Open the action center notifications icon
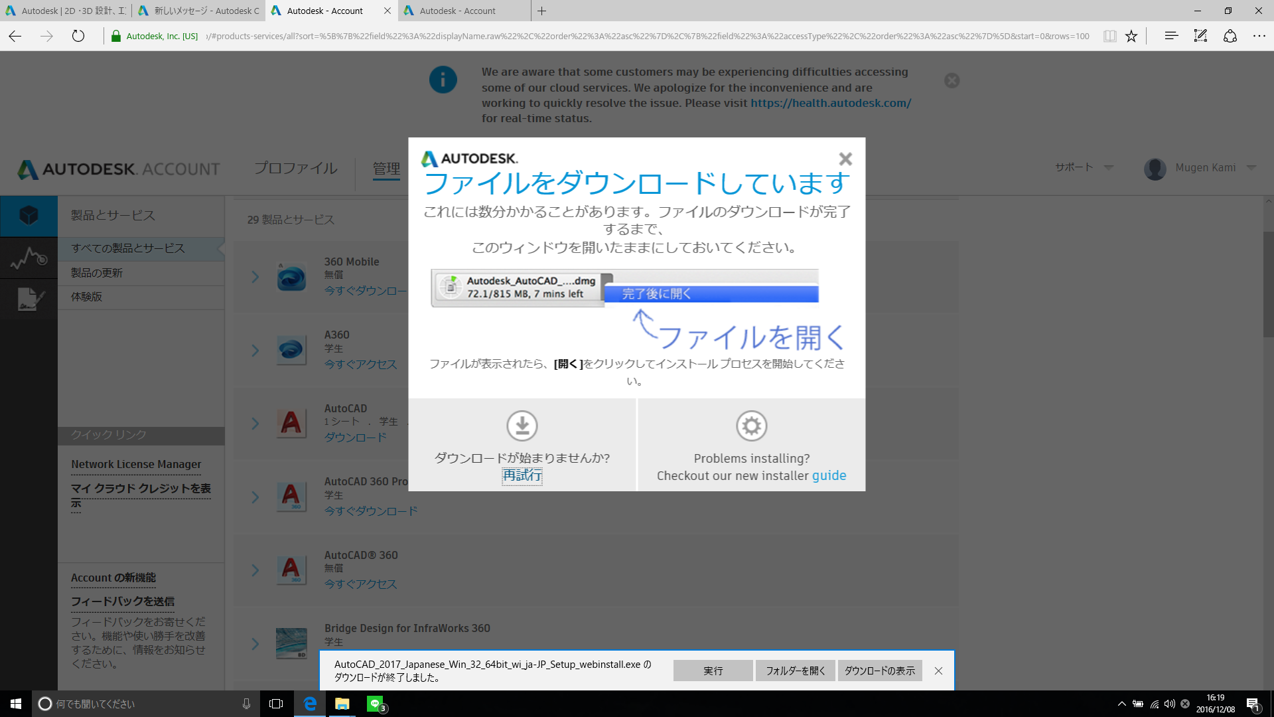1274x717 pixels. pyautogui.click(x=1253, y=704)
